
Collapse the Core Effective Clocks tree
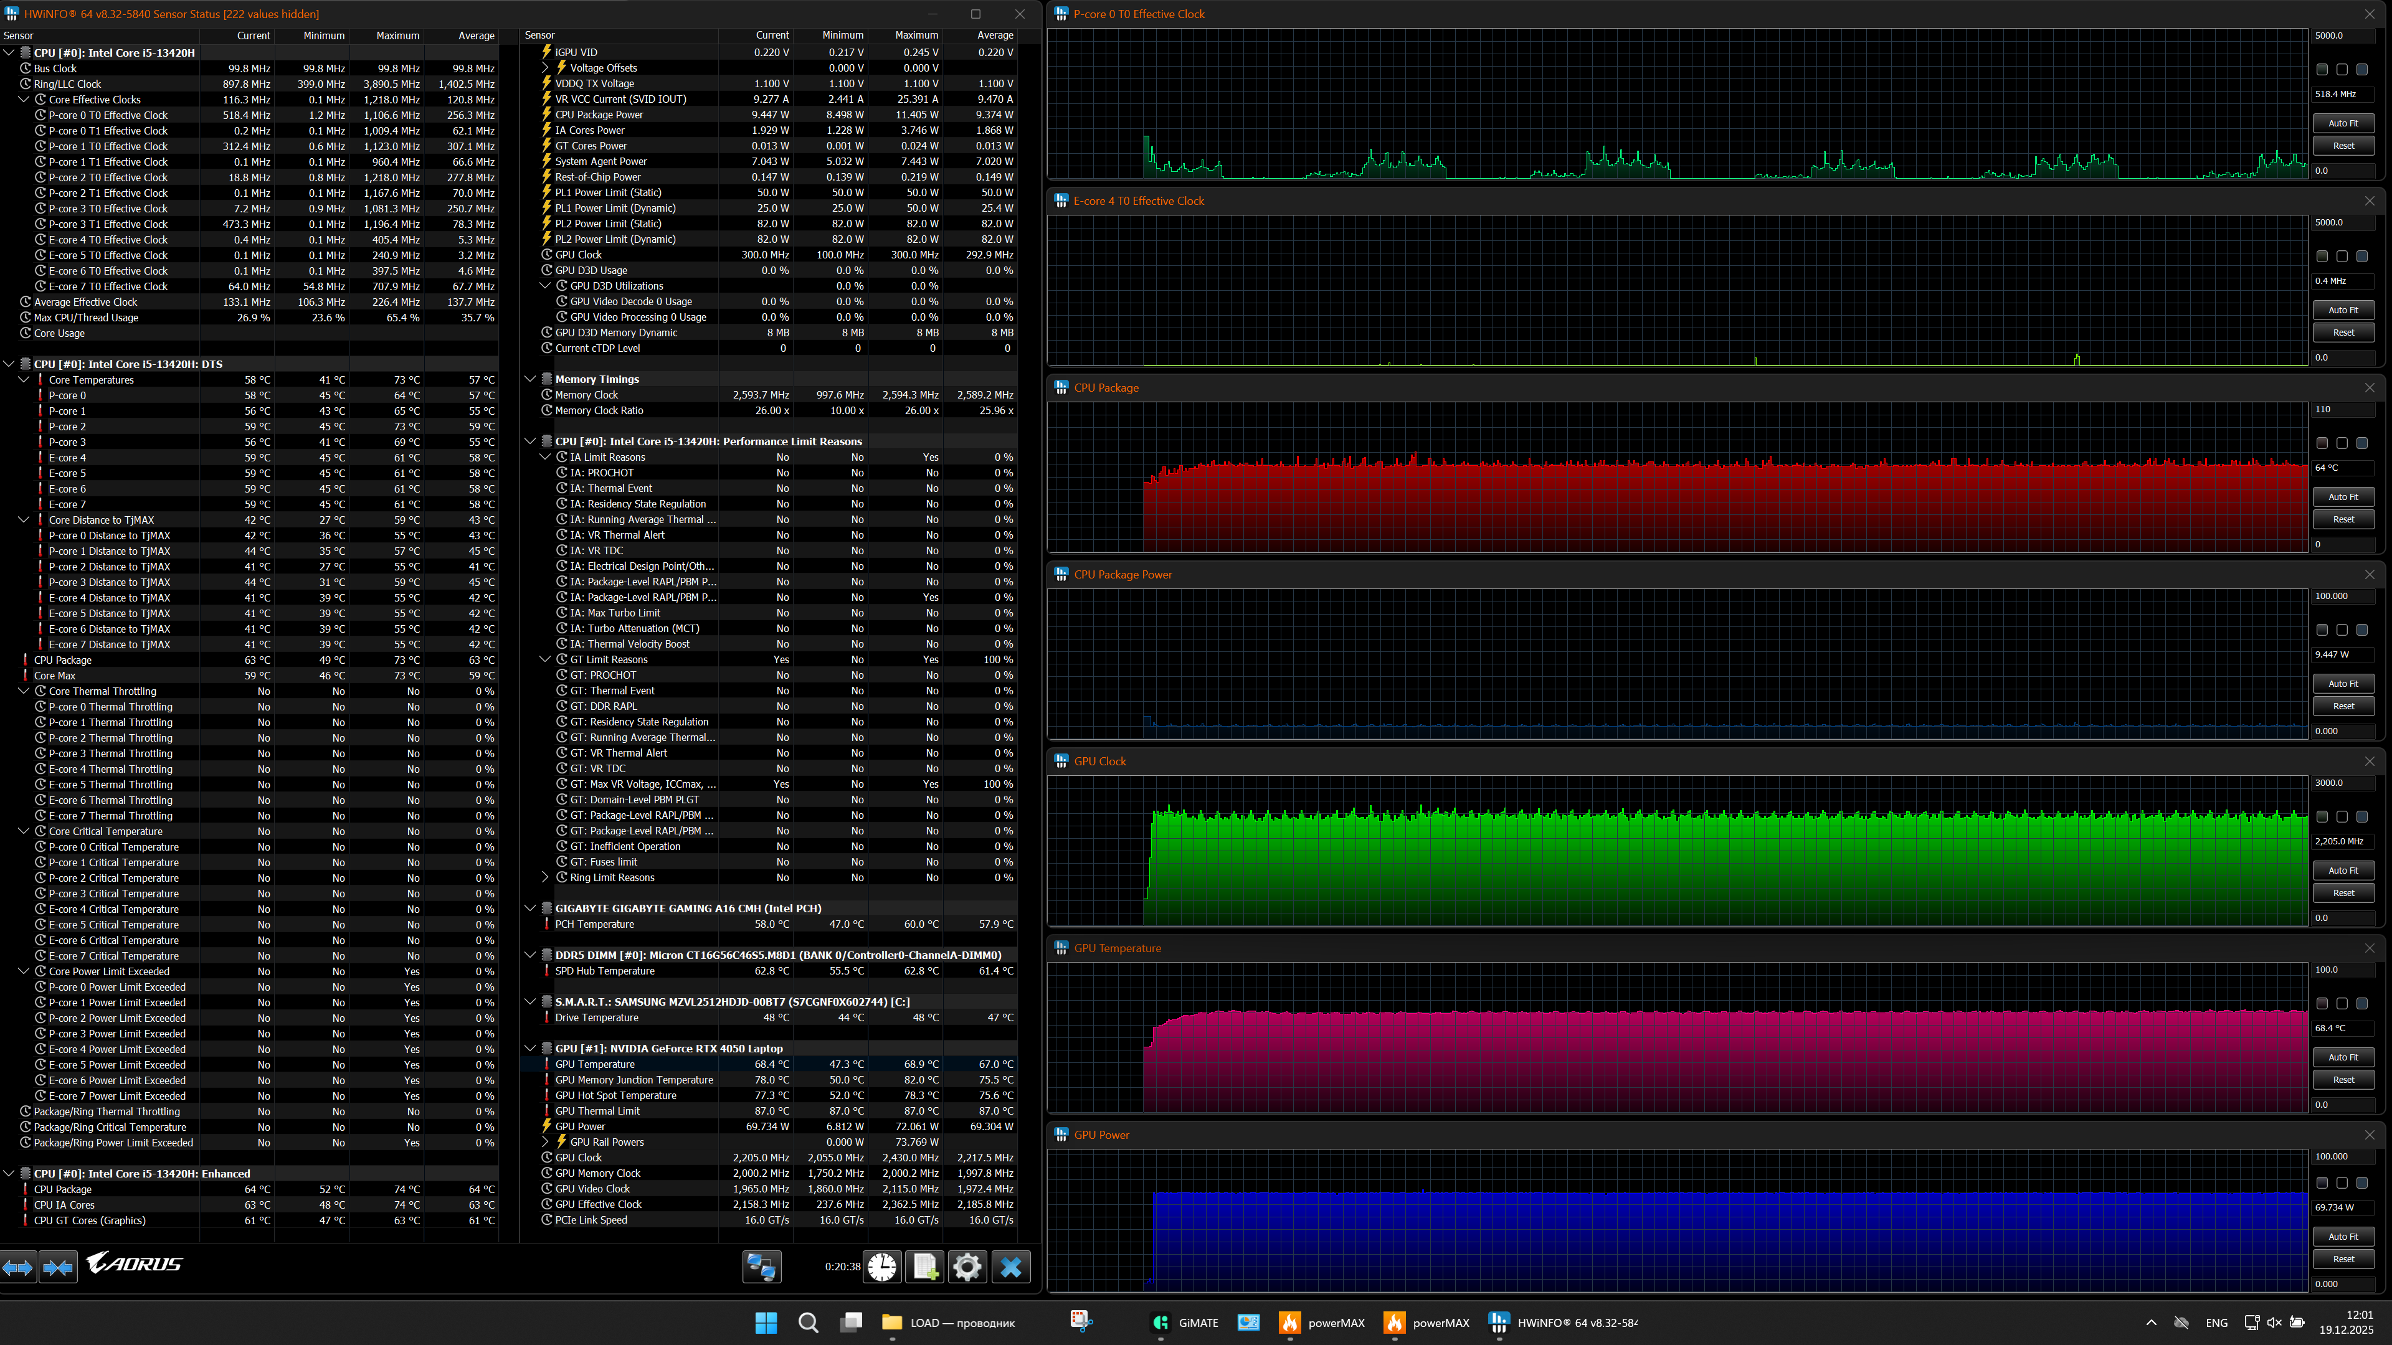tap(24, 100)
